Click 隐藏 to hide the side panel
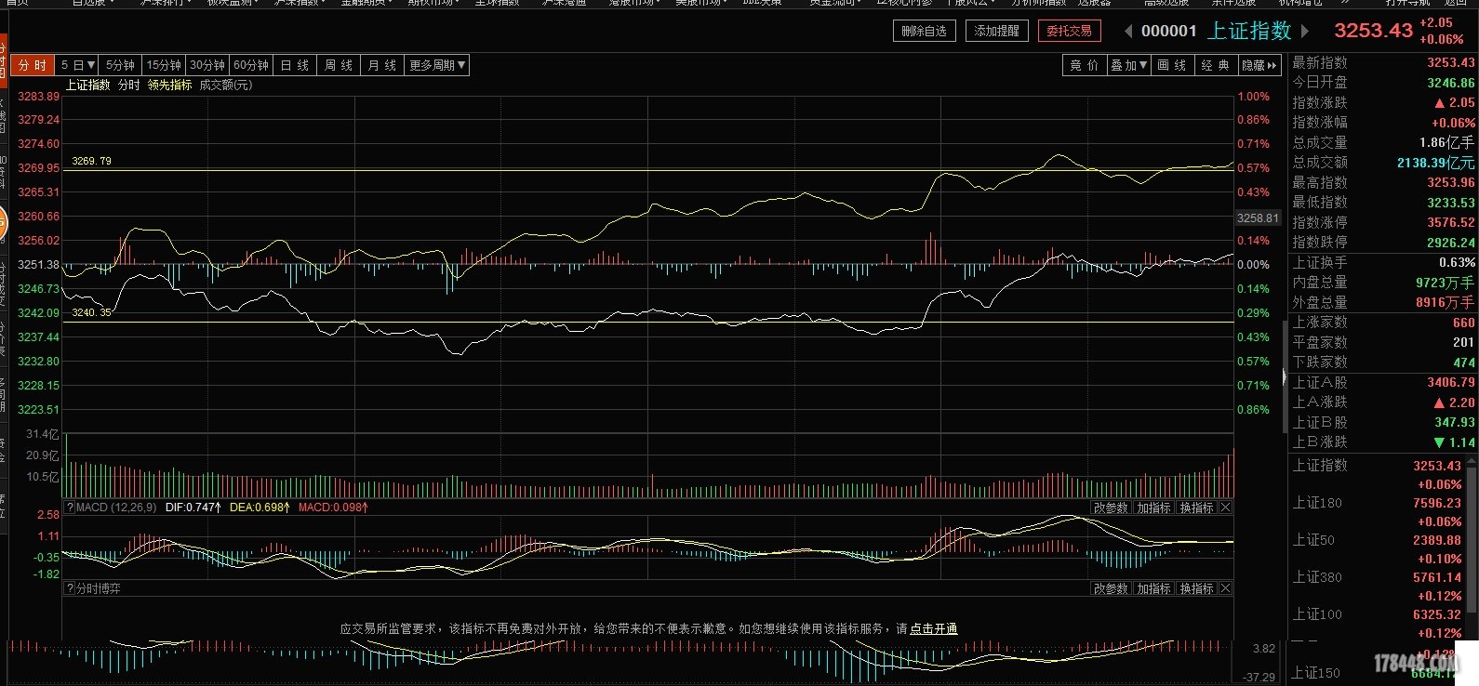 point(1259,65)
